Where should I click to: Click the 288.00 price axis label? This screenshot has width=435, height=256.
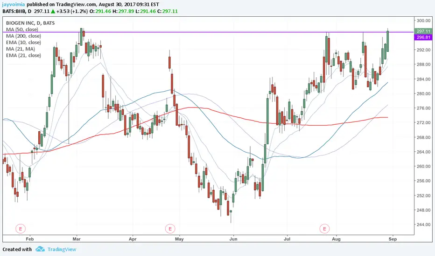tap(423, 65)
